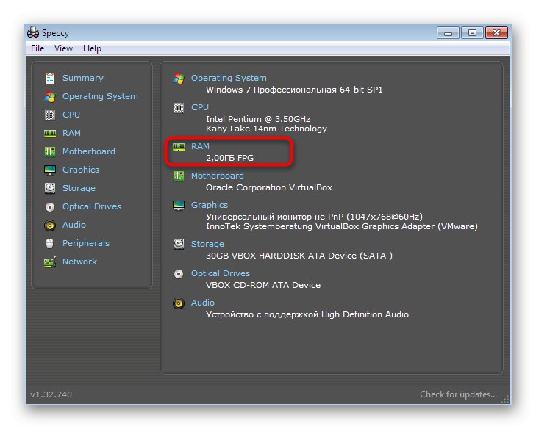Open the Optical Drives heading in summary pane
The image size is (536, 429).
tap(221, 273)
